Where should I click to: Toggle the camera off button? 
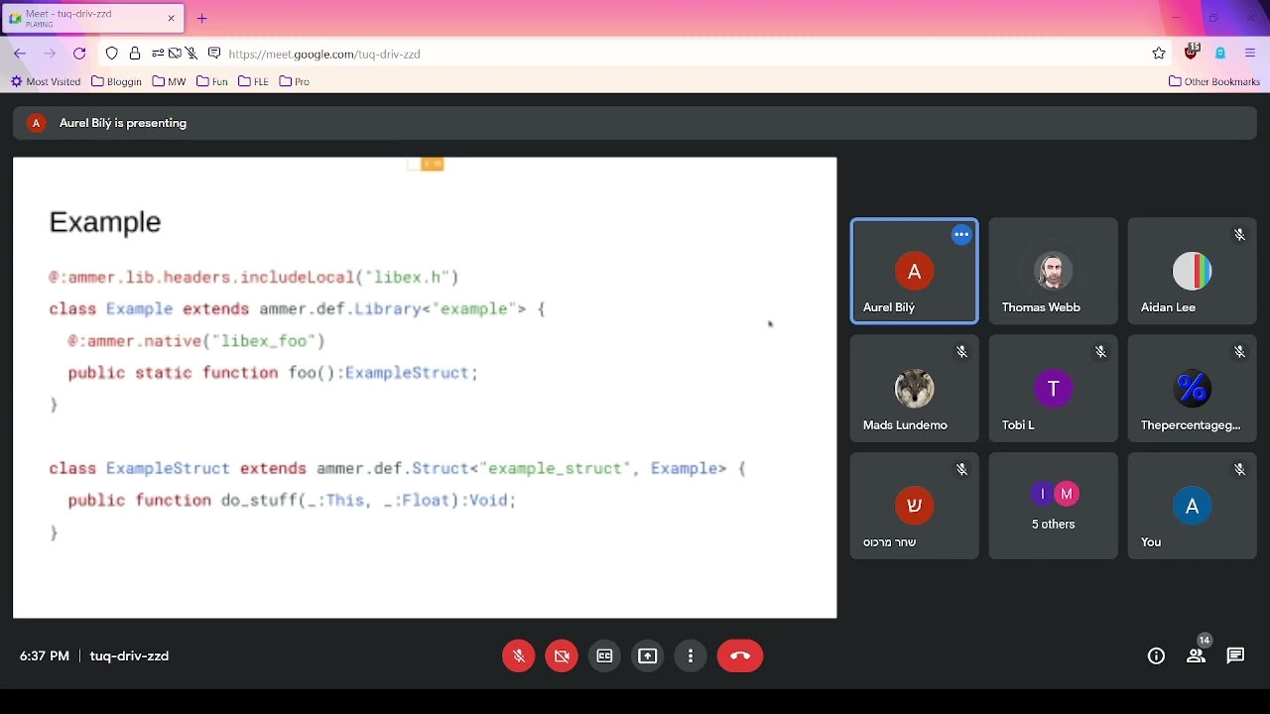tap(563, 656)
